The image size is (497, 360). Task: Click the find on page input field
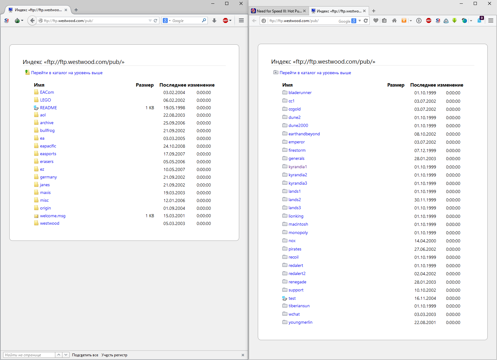coord(29,355)
